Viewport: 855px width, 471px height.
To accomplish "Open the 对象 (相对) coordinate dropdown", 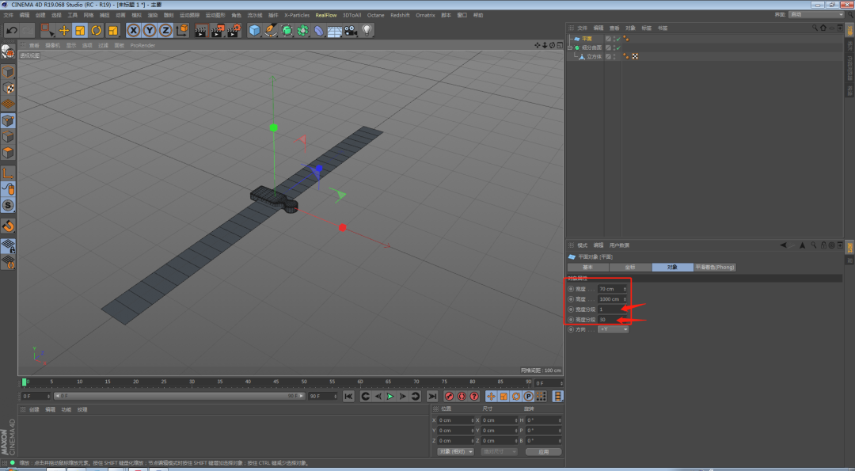I will pos(455,451).
